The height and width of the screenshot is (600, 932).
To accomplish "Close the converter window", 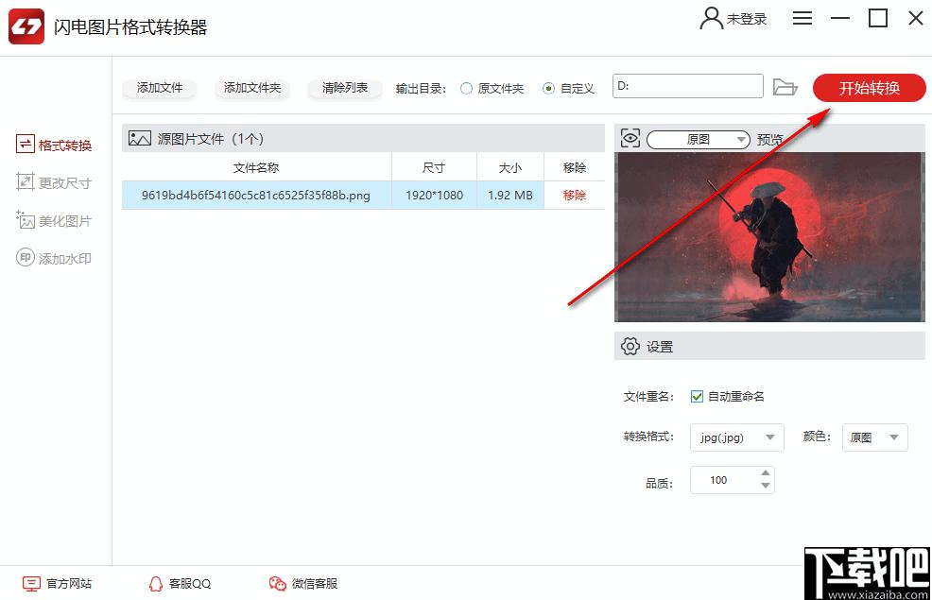I will [x=916, y=18].
